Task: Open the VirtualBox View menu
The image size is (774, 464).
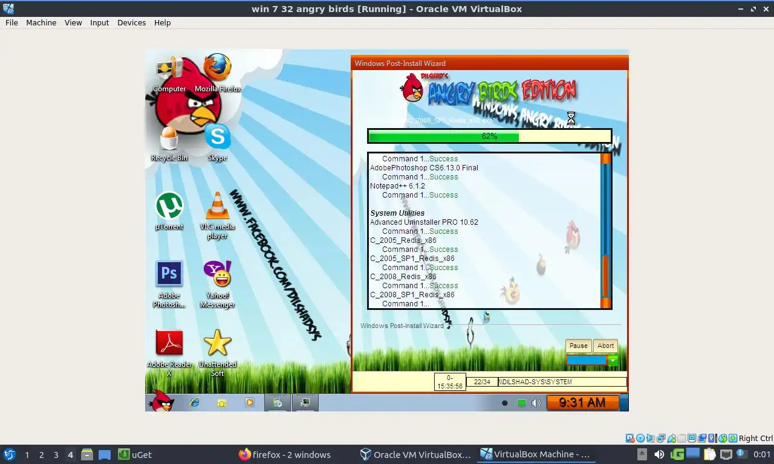Action: tap(73, 22)
